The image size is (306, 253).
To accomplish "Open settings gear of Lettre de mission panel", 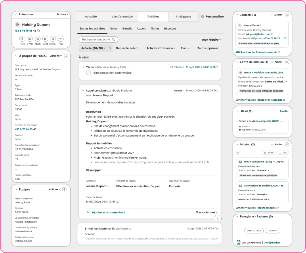I will click(287, 62).
